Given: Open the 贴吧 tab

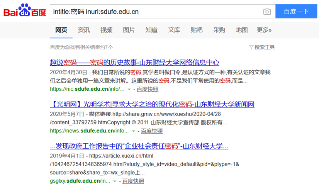Looking at the screenshot, I should (197, 30).
